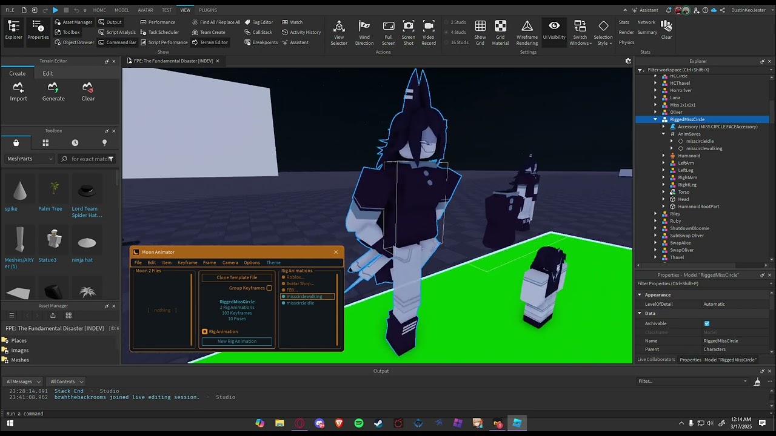Viewport: 776px width, 436px height.
Task: Expand the Riley character node
Action: tap(655, 214)
